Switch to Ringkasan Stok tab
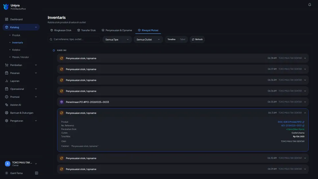318x179 pixels. click(61, 30)
